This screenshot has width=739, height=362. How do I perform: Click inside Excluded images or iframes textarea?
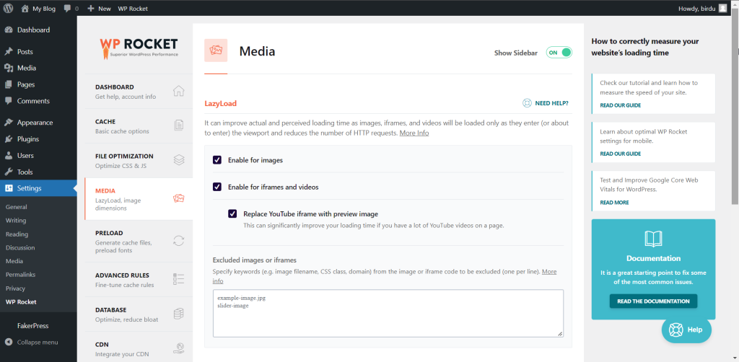[388, 314]
